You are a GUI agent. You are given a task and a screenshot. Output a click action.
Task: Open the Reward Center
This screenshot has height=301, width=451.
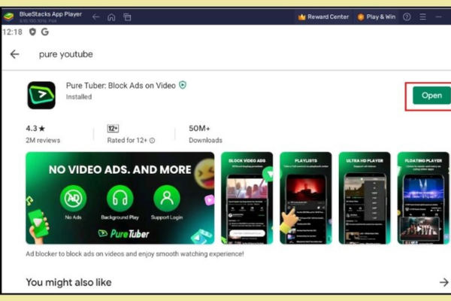tap(323, 17)
